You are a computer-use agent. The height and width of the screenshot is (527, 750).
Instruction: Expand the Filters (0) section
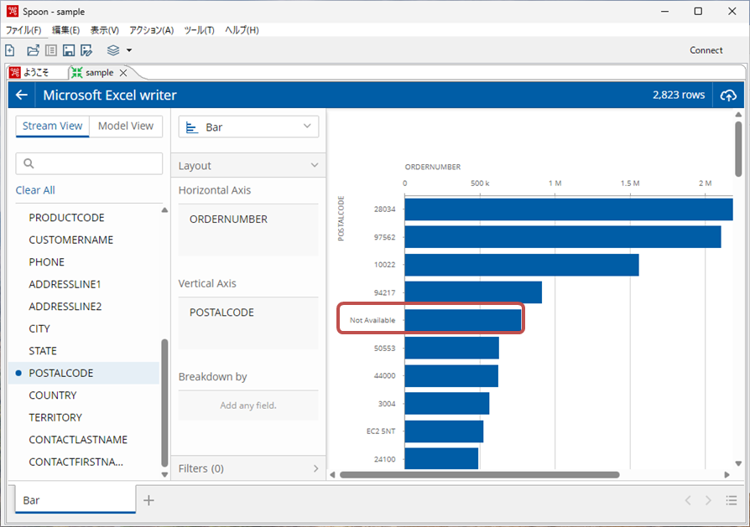point(248,468)
